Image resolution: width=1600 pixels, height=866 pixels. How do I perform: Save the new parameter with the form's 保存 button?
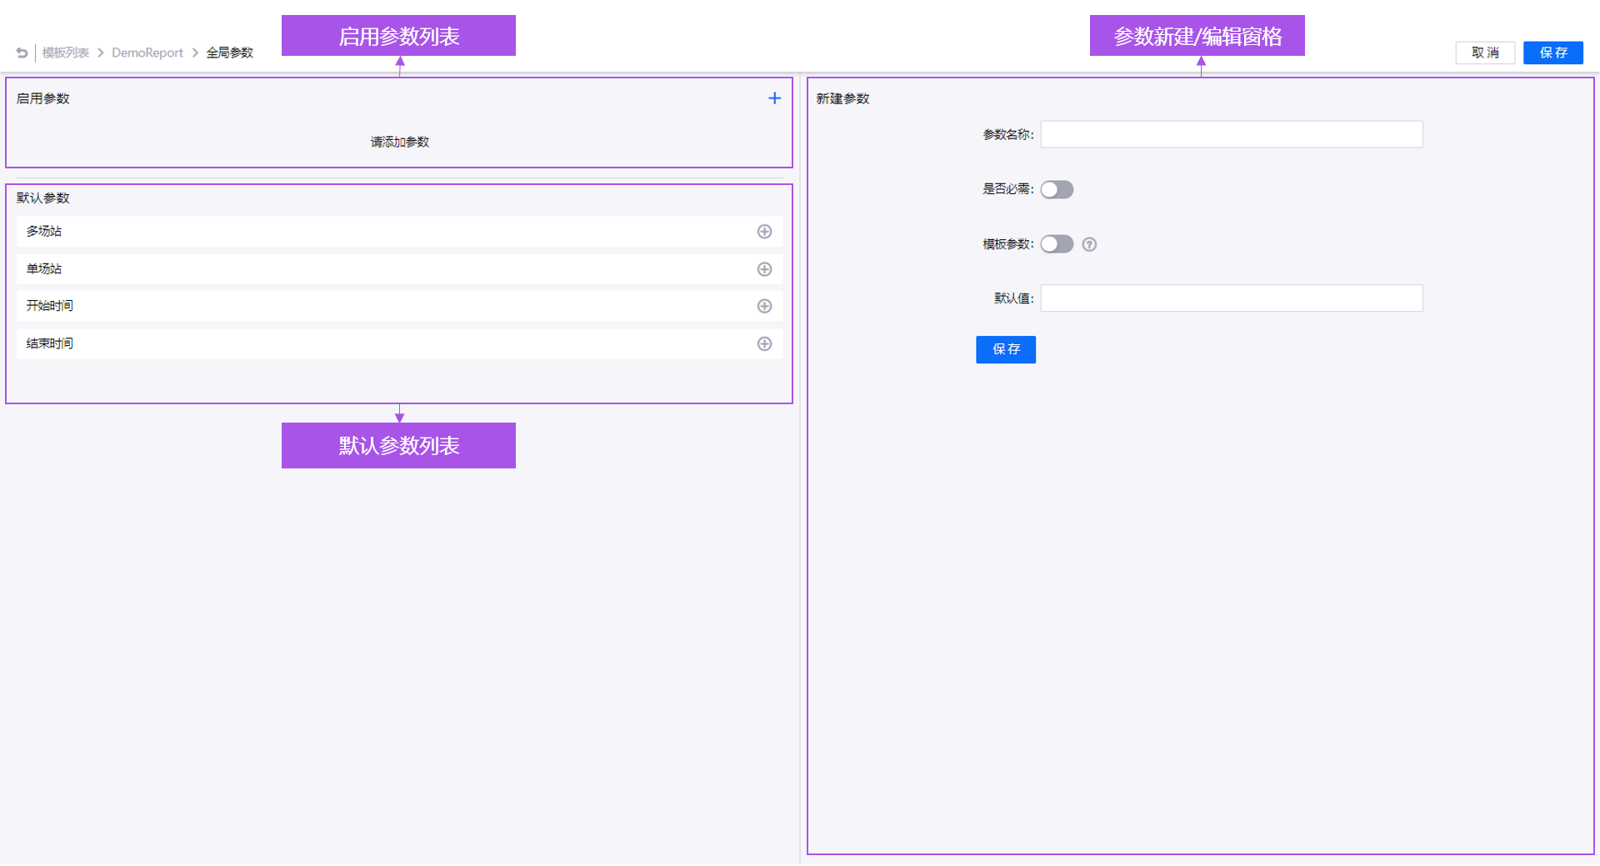[x=1006, y=349]
